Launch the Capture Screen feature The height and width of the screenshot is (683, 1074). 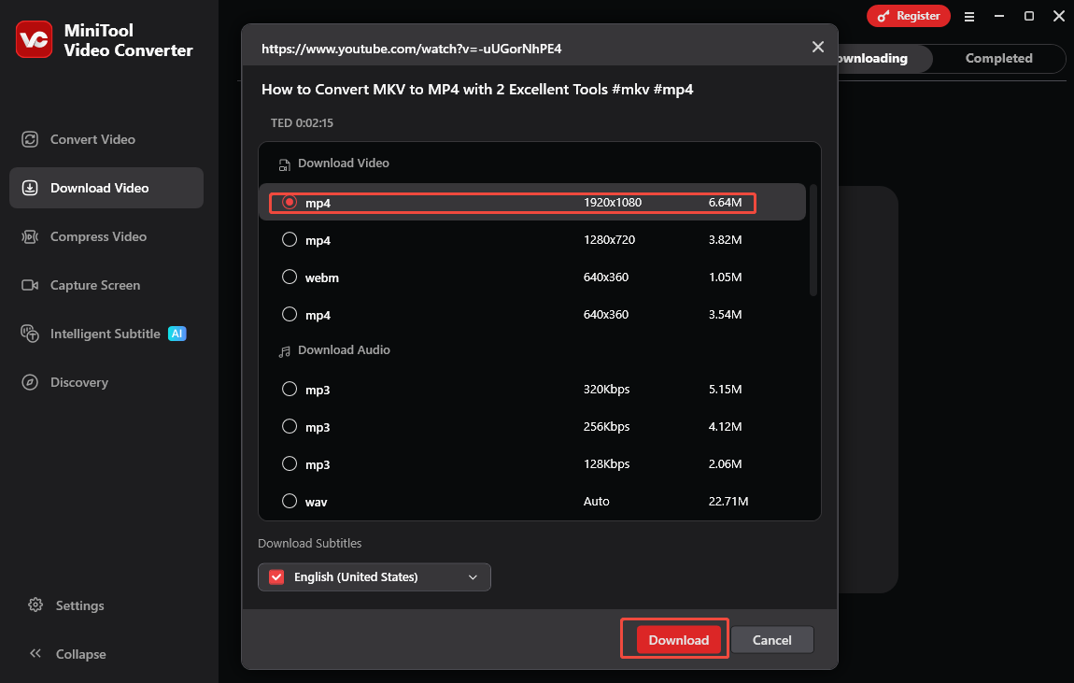[x=94, y=285]
